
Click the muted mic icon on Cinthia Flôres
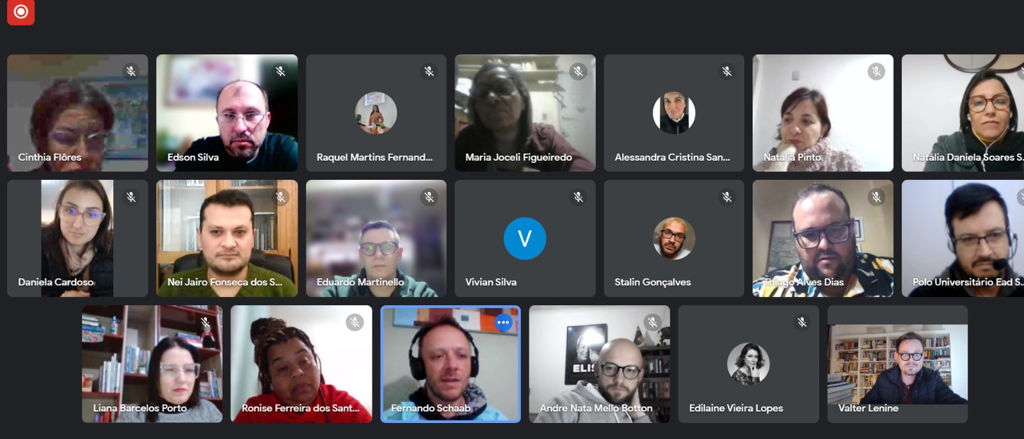pyautogui.click(x=131, y=72)
